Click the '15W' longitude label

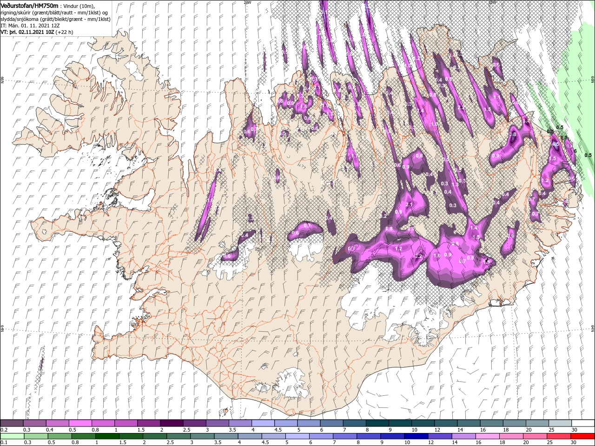tap(492, 2)
